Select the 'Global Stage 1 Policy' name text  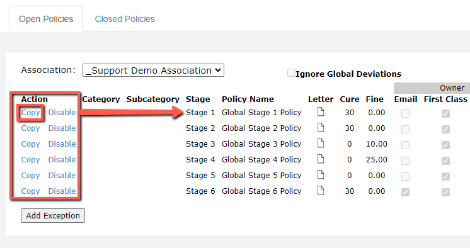pos(261,113)
